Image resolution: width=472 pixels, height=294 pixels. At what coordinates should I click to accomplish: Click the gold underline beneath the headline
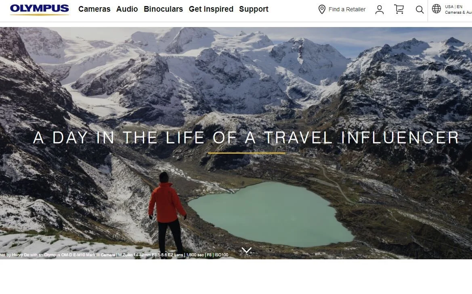(x=247, y=153)
